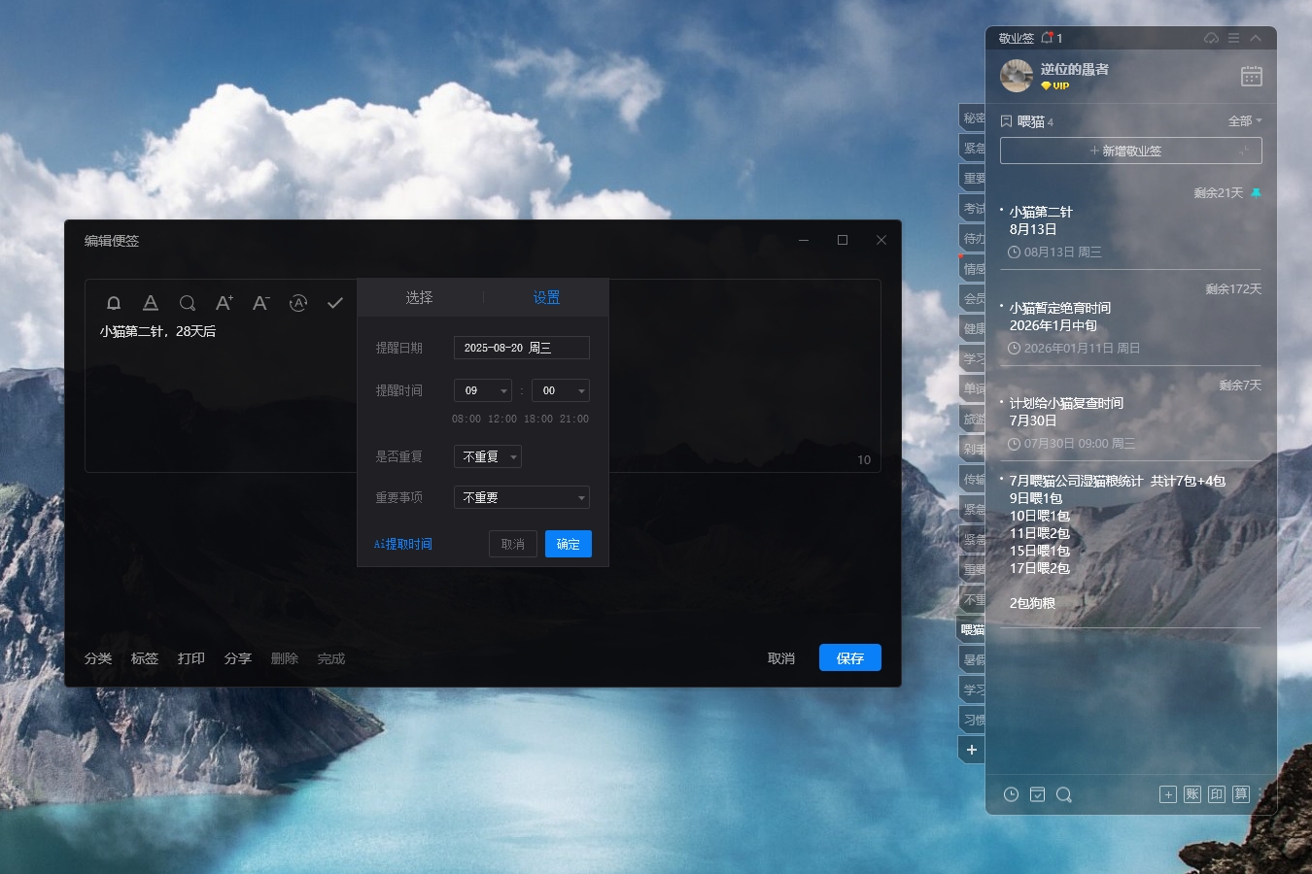Click the teal pin icon on 小猫第二针
The height and width of the screenshot is (874, 1312).
[1256, 193]
